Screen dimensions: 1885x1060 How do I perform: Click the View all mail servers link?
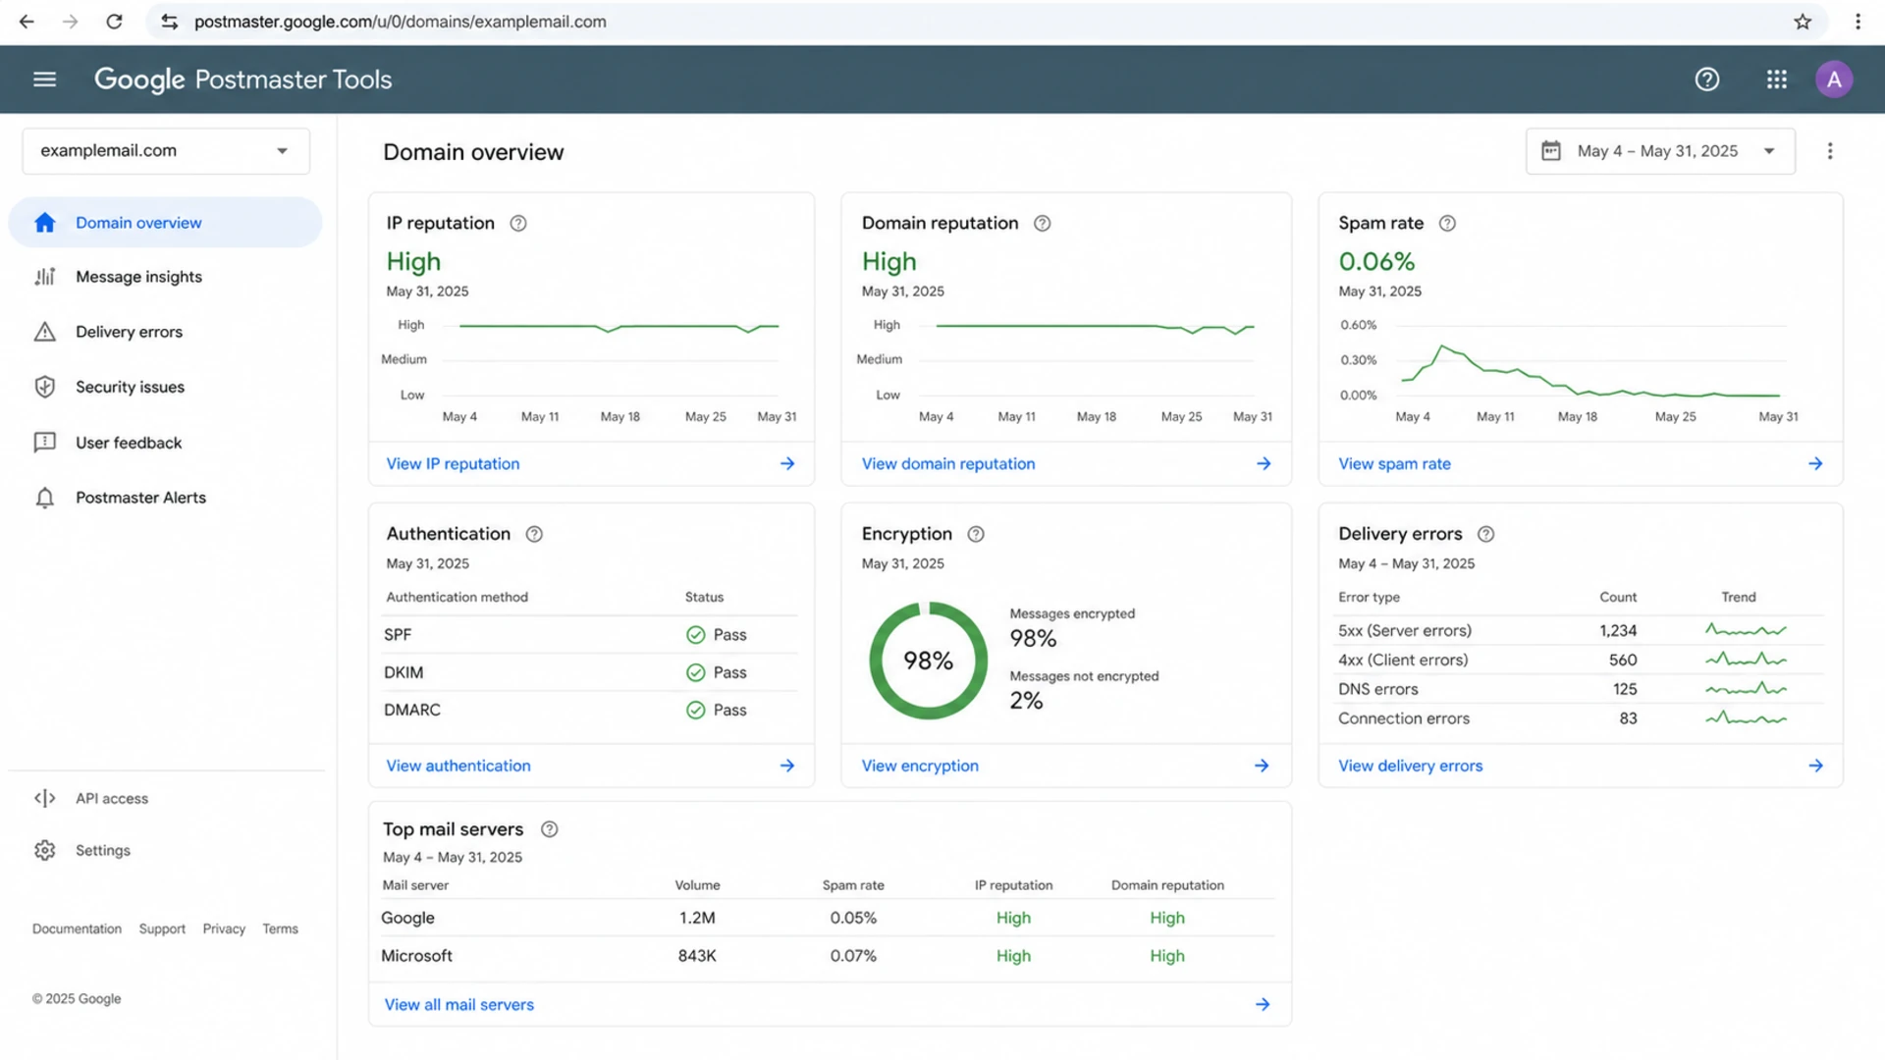point(458,1004)
